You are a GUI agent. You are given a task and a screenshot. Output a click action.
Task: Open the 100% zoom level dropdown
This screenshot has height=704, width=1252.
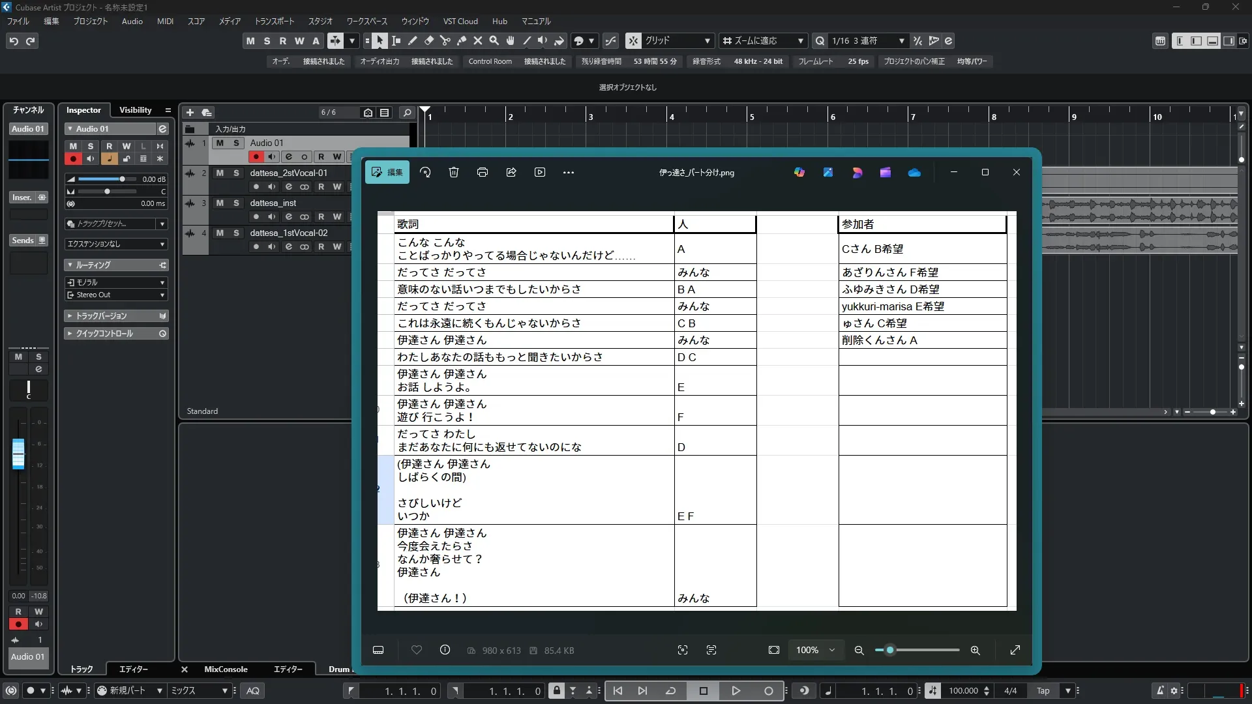click(814, 651)
